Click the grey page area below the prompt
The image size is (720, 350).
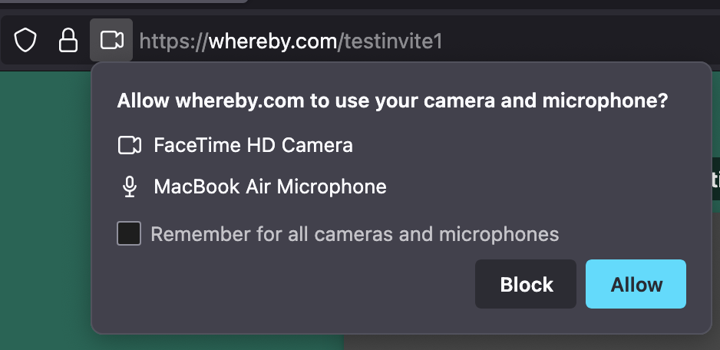[x=530, y=342]
